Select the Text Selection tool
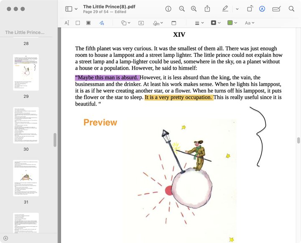This screenshot has width=301, height=243. tap(67, 23)
